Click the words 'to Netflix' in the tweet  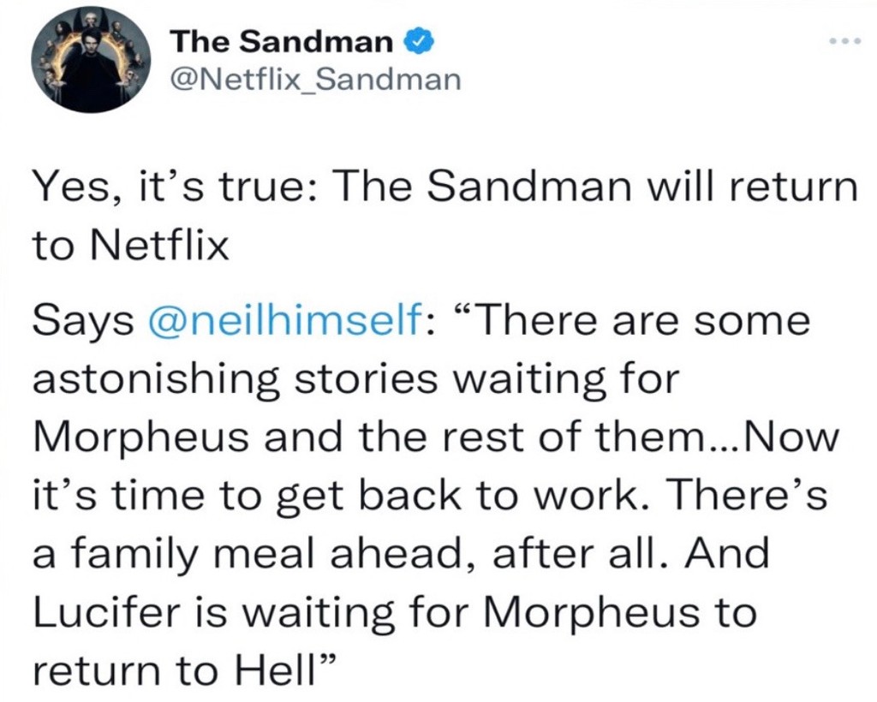pos(131,247)
